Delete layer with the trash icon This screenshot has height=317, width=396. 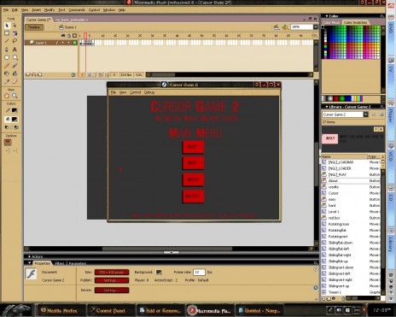73,75
